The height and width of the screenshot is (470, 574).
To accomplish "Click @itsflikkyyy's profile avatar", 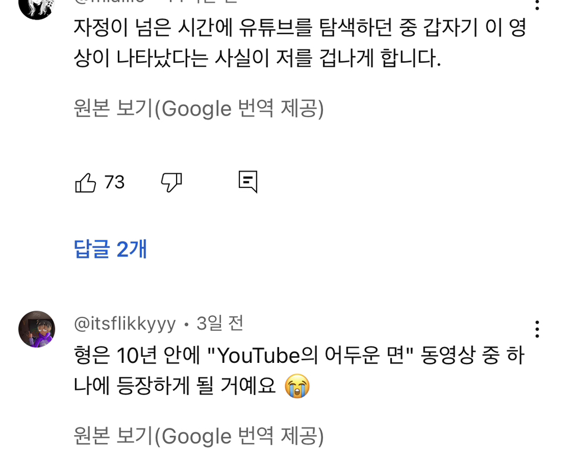I will coord(36,329).
